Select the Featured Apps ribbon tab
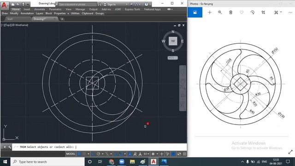The width and height of the screenshot is (295, 166). pyautogui.click(x=153, y=9)
